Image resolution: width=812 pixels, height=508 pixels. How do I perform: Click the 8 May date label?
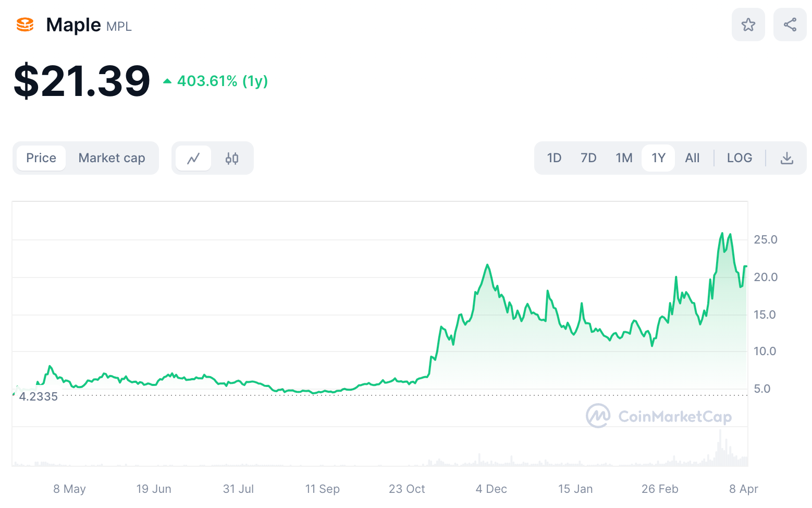click(69, 489)
